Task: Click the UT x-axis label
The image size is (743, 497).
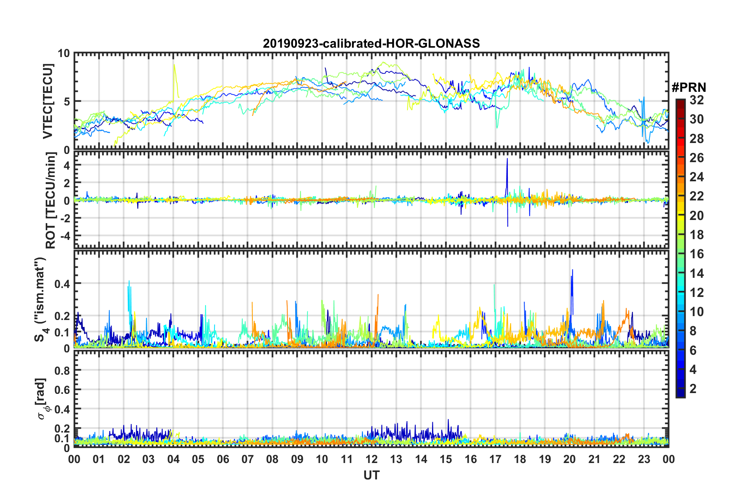Action: pos(371,475)
